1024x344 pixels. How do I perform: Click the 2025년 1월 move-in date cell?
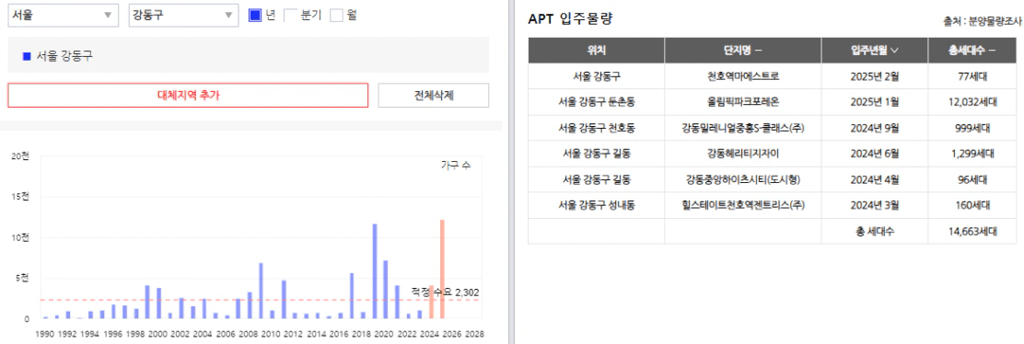pyautogui.click(x=875, y=102)
